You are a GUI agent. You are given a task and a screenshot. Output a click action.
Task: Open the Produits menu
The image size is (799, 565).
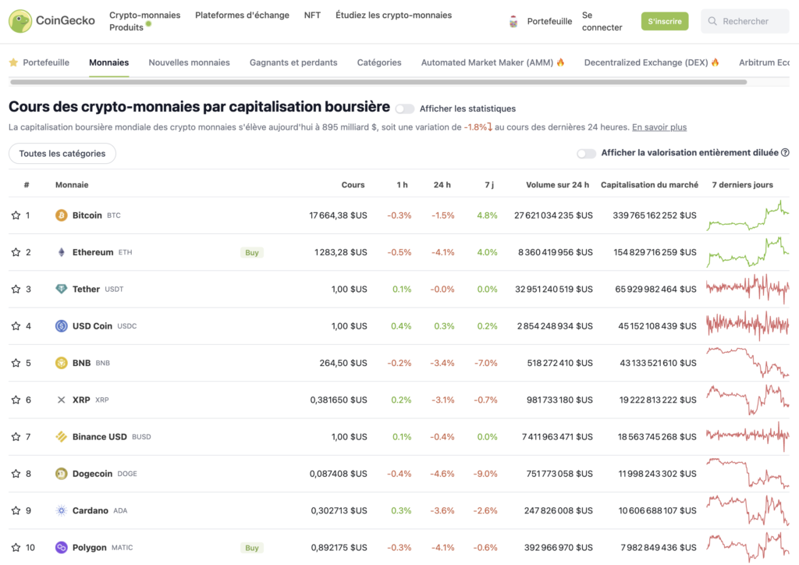click(126, 27)
